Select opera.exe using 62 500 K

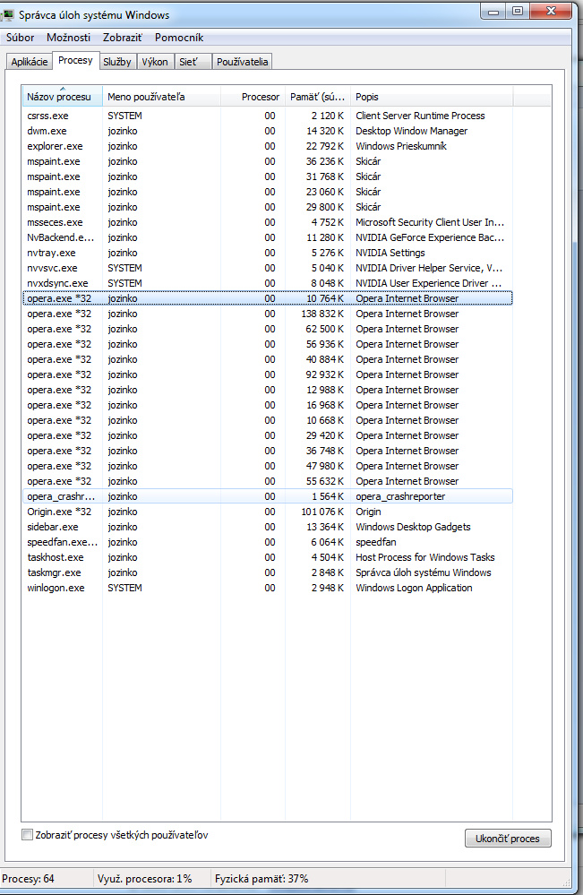pyautogui.click(x=268, y=329)
